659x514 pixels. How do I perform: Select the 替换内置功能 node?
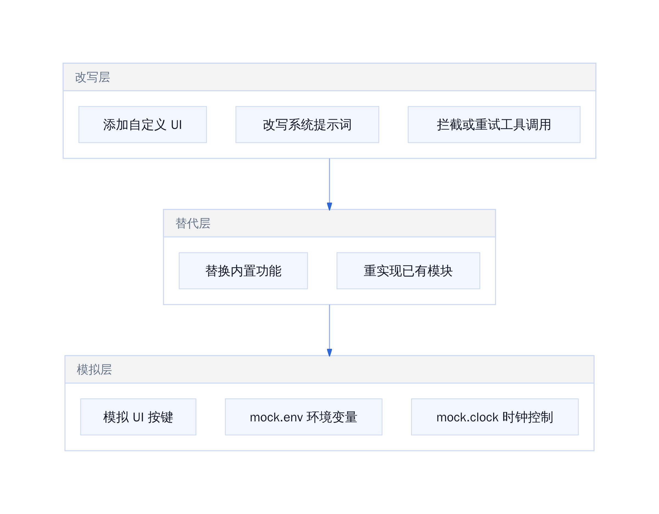pos(243,270)
